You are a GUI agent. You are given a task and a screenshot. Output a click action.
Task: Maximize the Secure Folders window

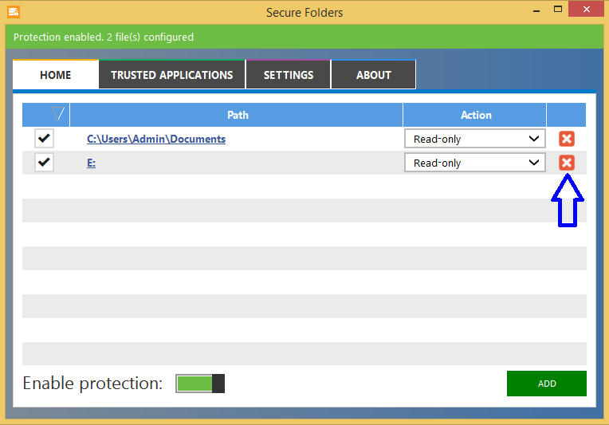point(558,10)
